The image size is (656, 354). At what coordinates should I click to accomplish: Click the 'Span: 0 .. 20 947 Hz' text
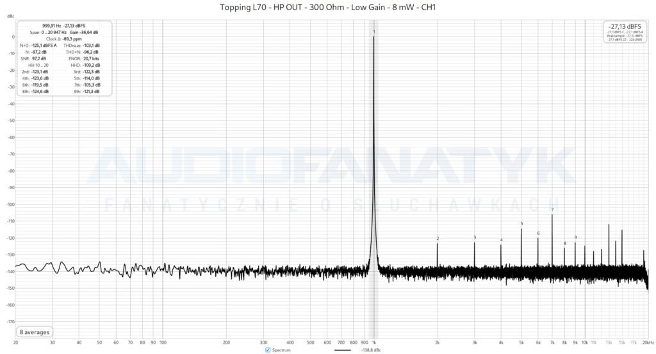48,32
